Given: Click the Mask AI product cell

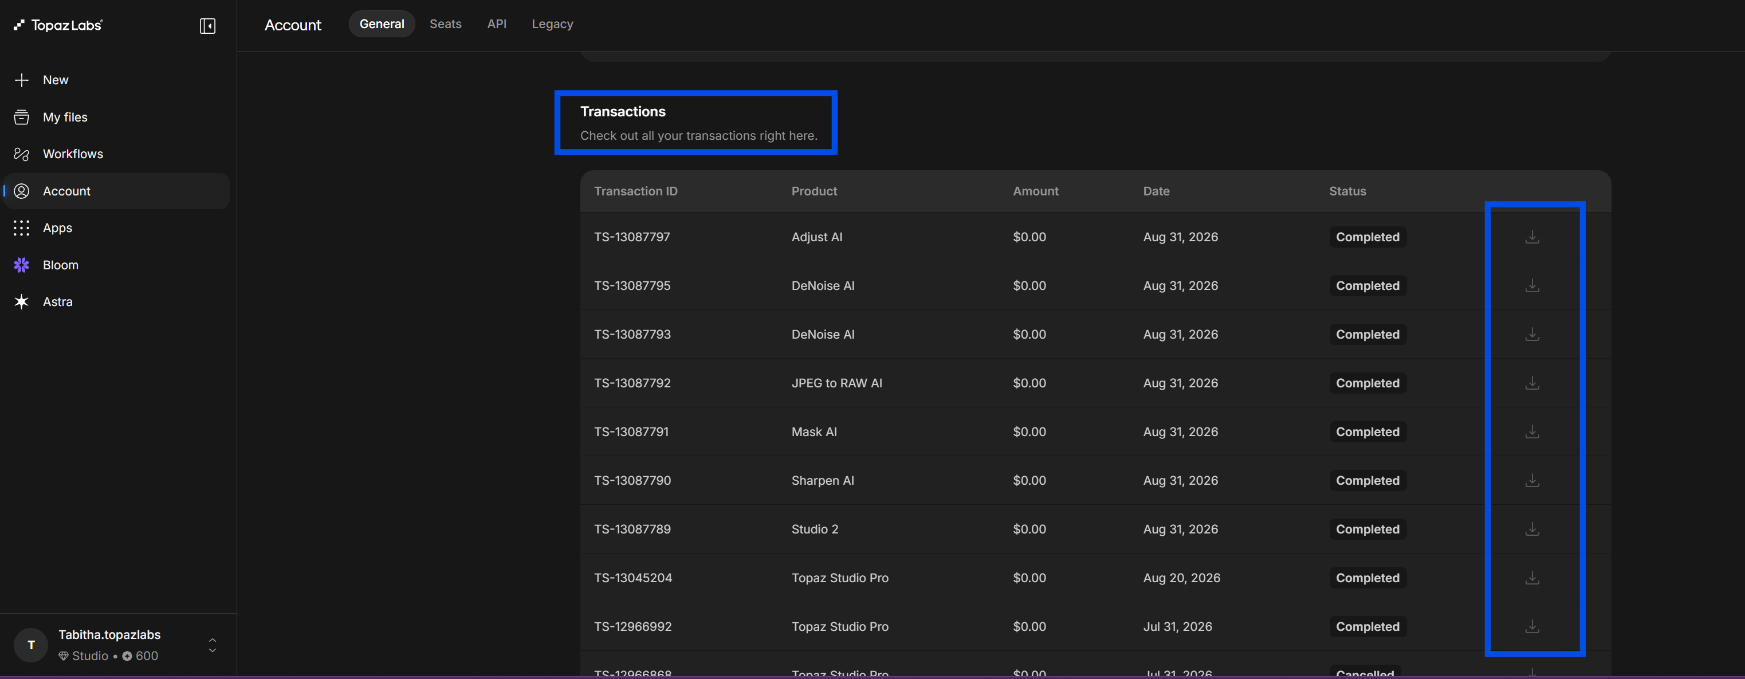Looking at the screenshot, I should (x=814, y=433).
